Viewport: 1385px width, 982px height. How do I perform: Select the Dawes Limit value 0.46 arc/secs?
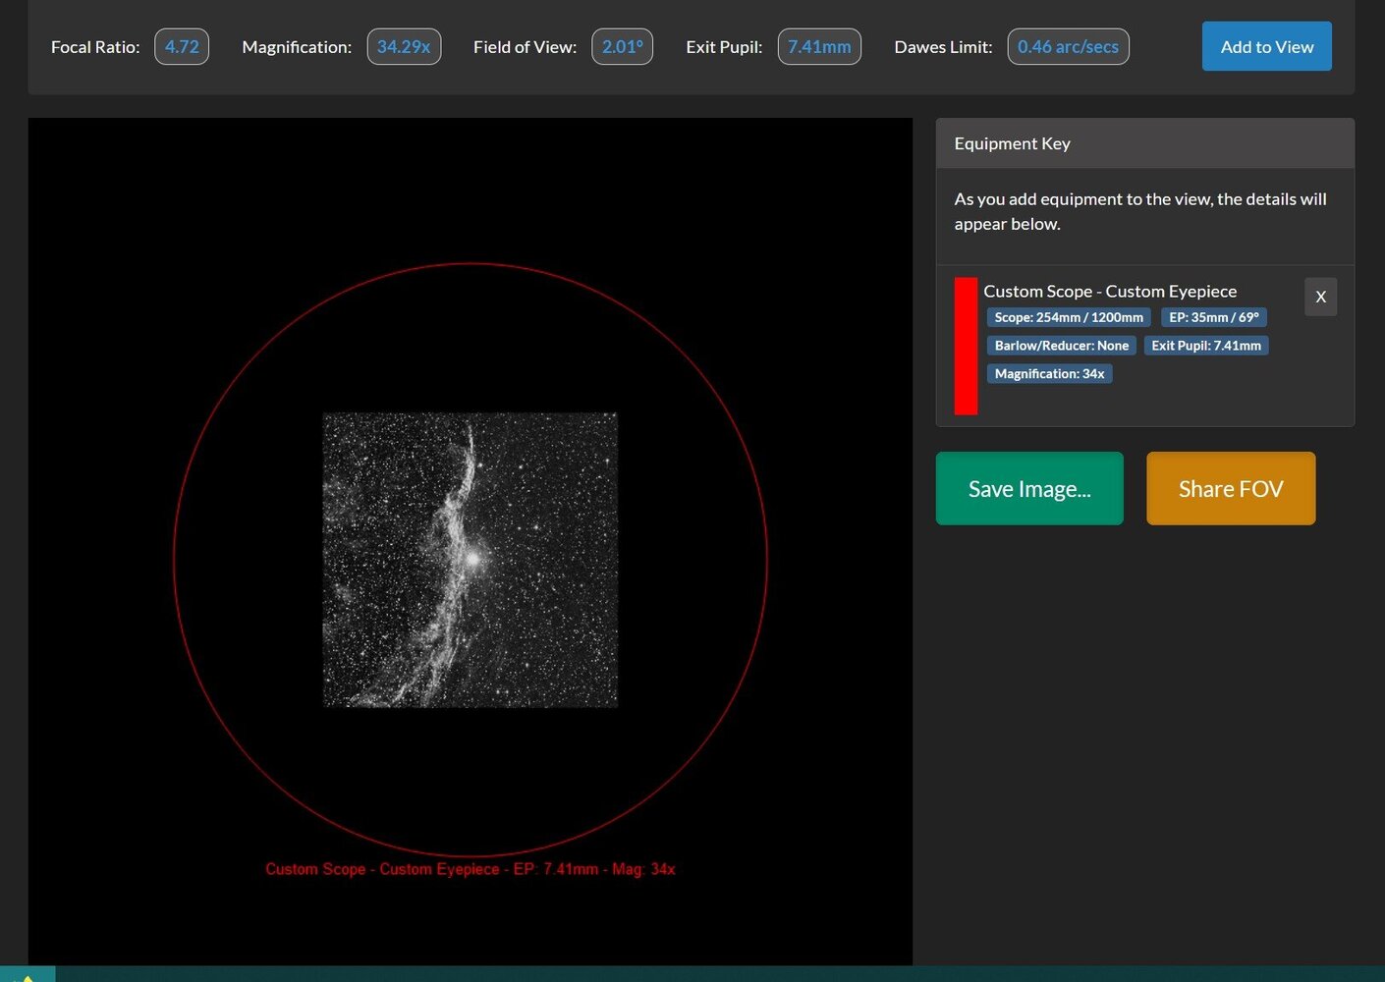pos(1068,46)
